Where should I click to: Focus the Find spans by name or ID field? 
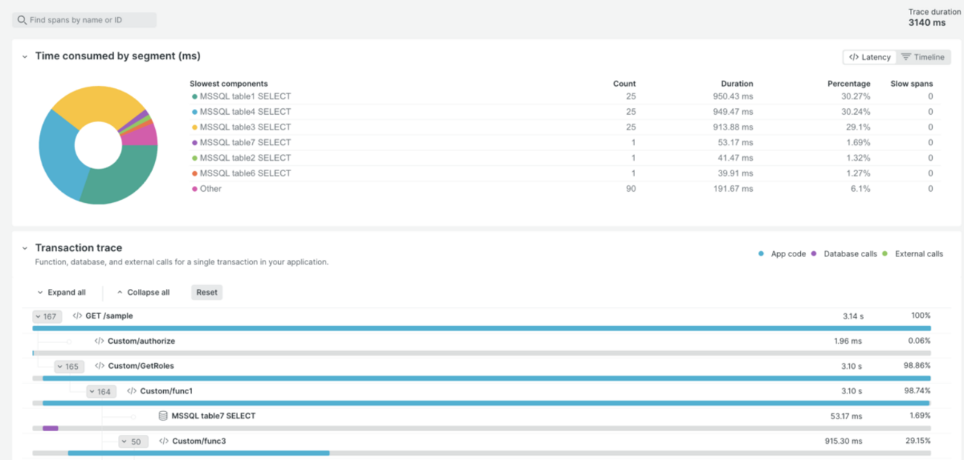85,20
